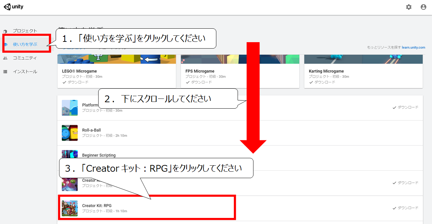432x224 pixels.
Task: Open the settings gear icon
Action: click(x=409, y=7)
